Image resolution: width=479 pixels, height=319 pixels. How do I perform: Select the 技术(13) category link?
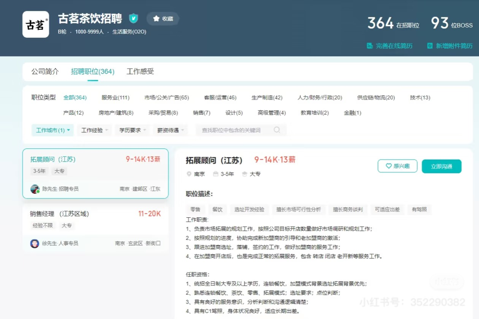420,98
